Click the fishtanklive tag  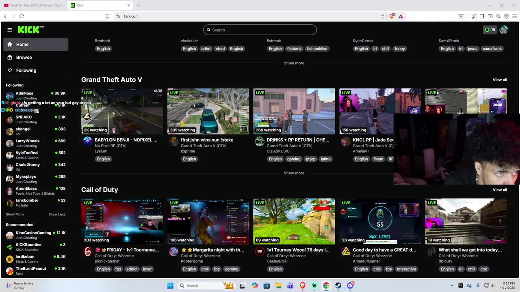[317, 49]
